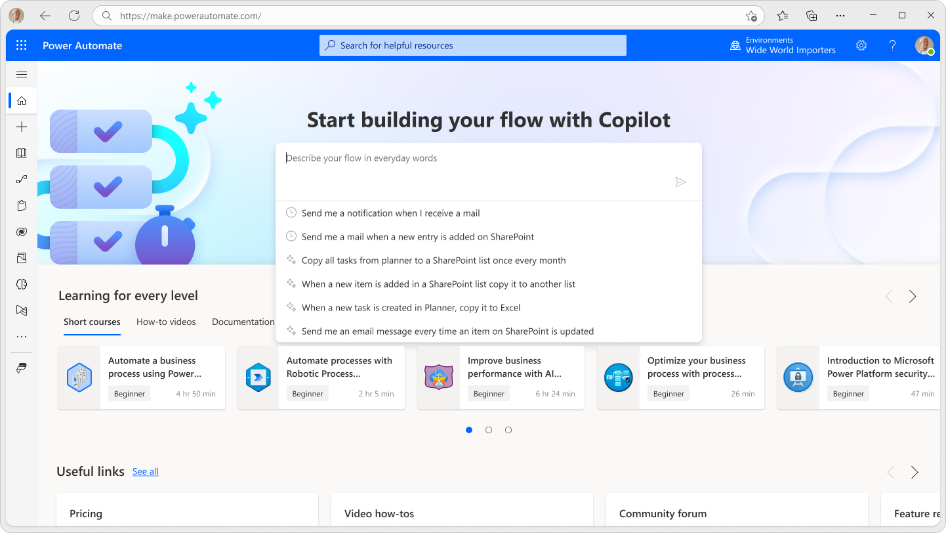
Task: Click the 'Learning for every level' heading
Action: click(x=128, y=296)
